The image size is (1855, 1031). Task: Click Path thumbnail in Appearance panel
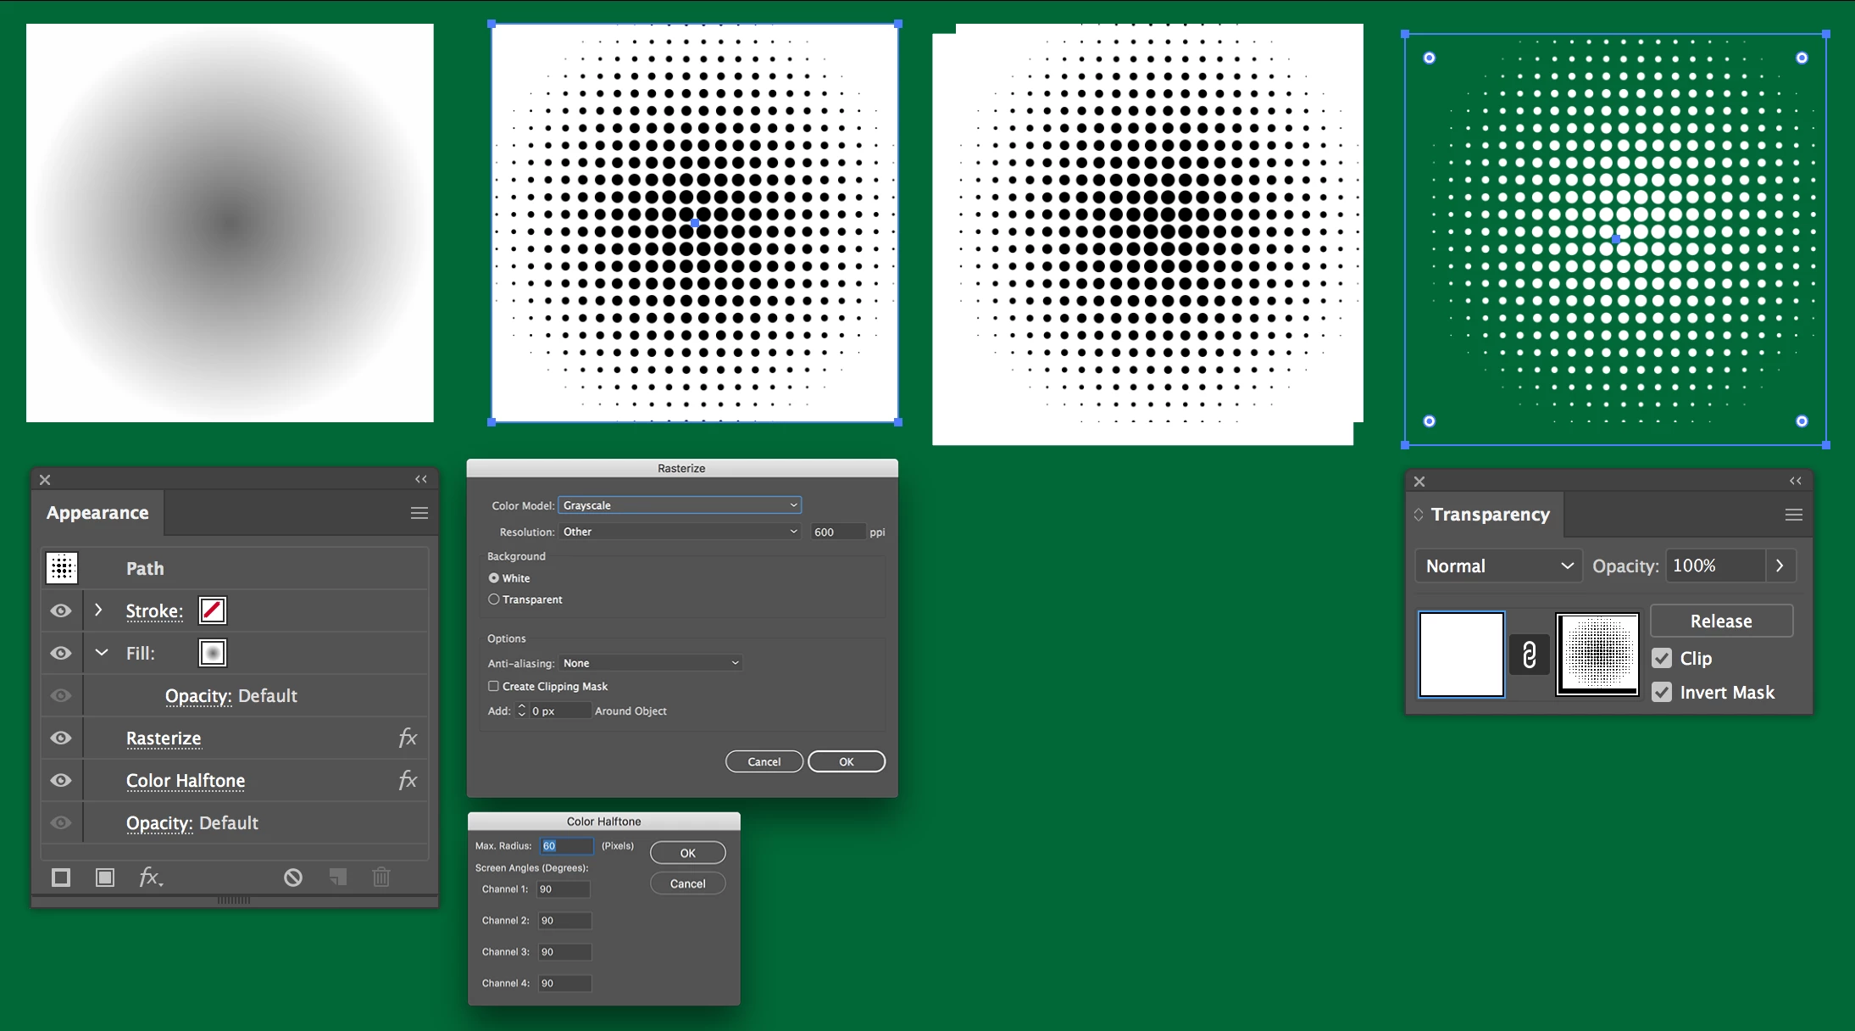point(62,568)
